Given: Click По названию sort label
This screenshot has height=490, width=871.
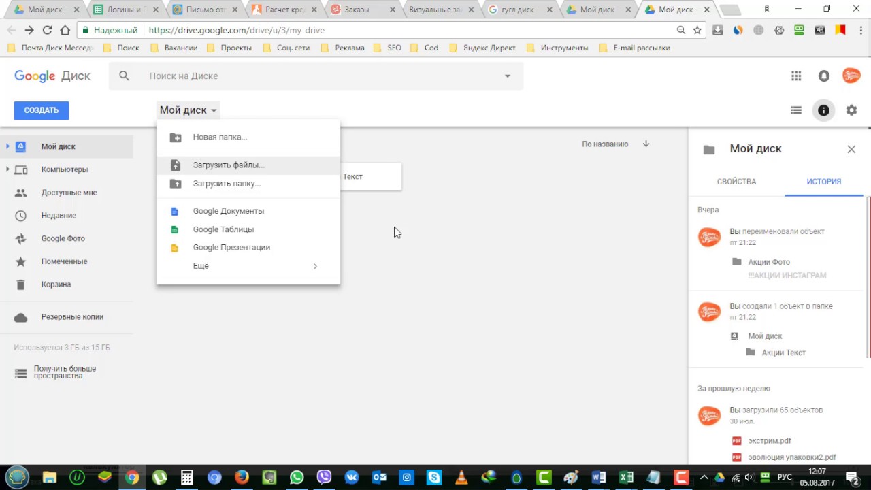Looking at the screenshot, I should 605,144.
